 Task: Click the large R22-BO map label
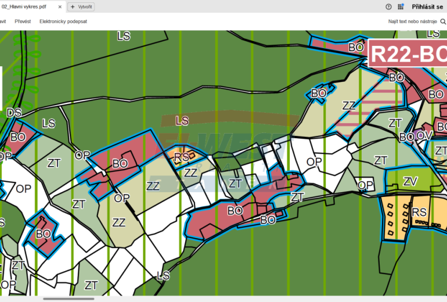tap(406, 55)
